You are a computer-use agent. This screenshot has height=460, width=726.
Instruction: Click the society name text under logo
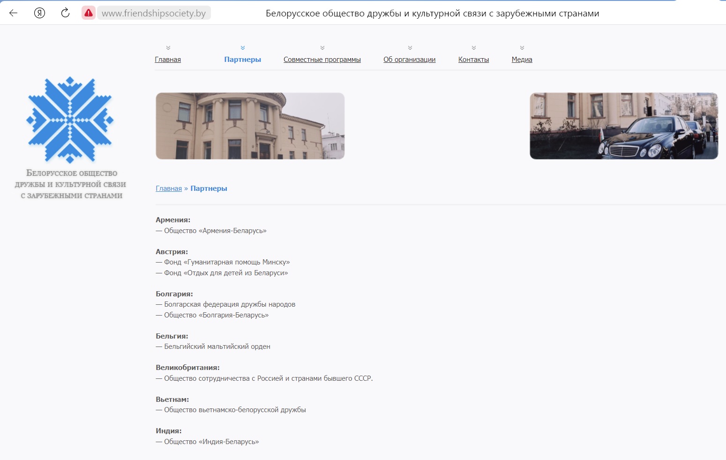pos(71,184)
